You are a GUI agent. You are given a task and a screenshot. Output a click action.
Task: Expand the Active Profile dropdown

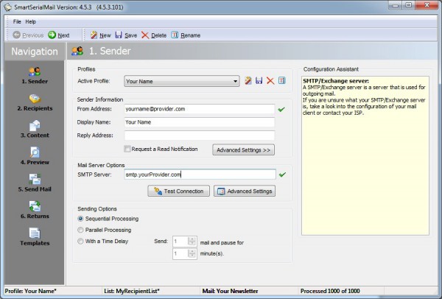[x=236, y=81]
